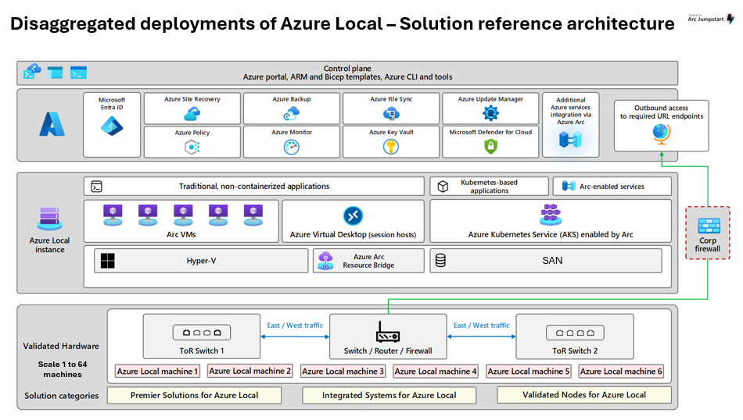Click Premier Solutions for Azure Local box
Screen dimensions: 743x420
[194, 395]
